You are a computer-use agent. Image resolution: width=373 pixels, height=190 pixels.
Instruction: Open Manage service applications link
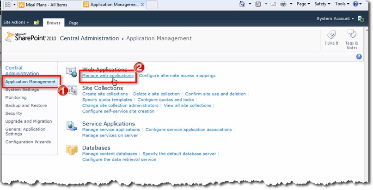pyautogui.click(x=111, y=130)
